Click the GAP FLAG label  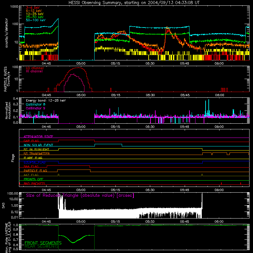click(x=31, y=141)
